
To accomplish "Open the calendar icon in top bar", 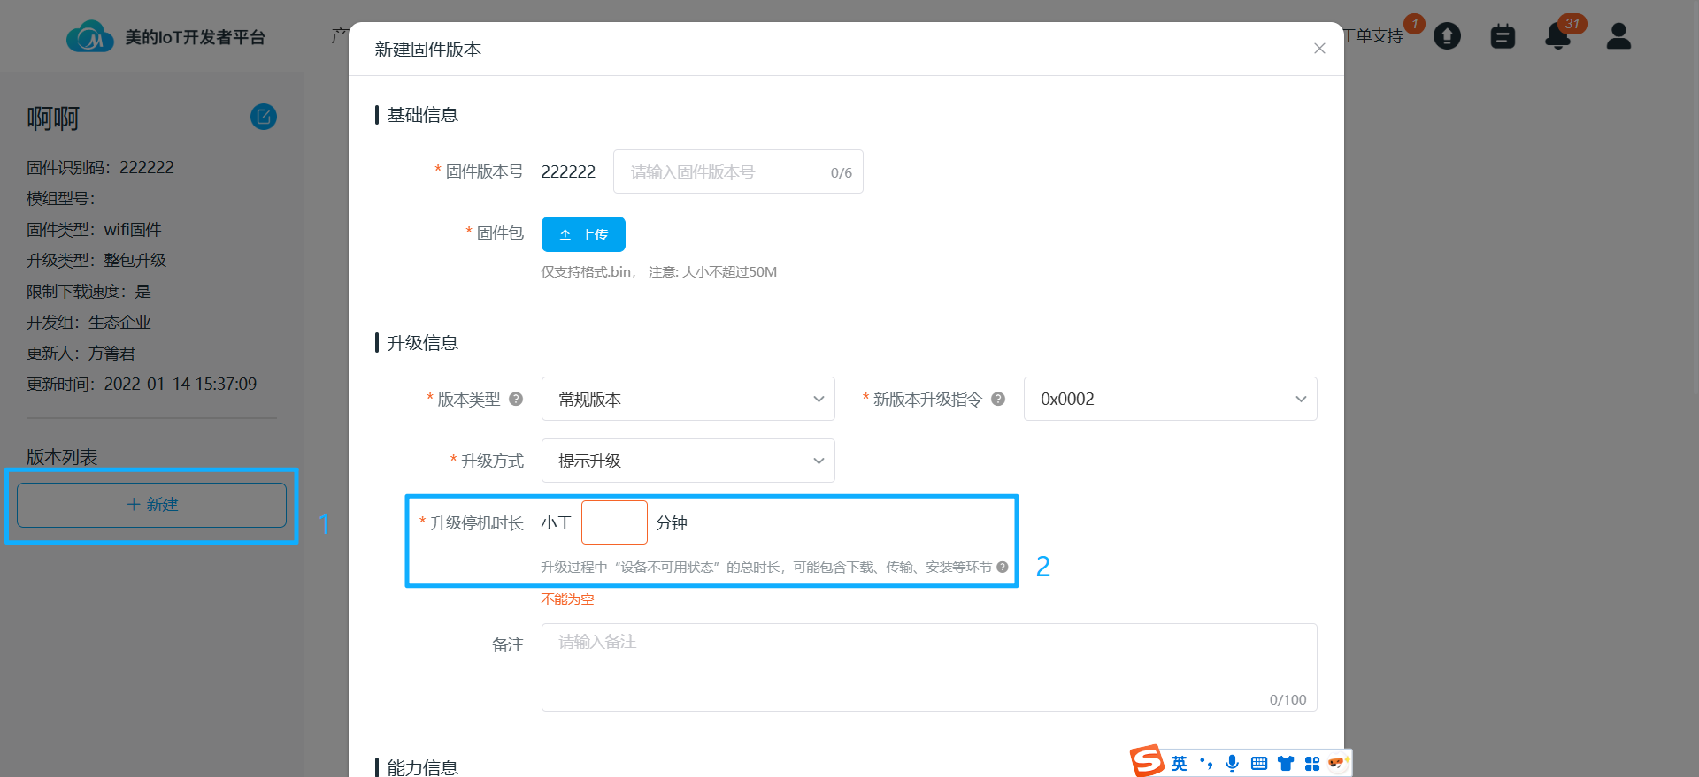I will click(1503, 36).
